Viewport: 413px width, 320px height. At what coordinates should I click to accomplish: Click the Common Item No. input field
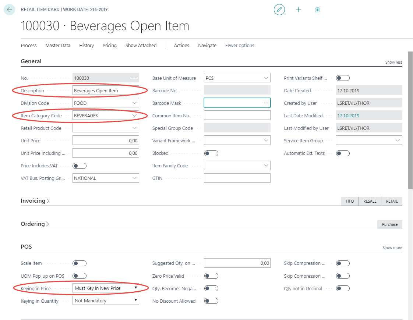[237, 115]
